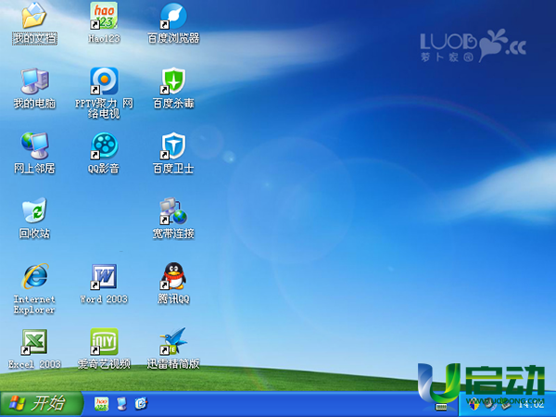Viewport: 556px width, 417px height.
Task: Click the 回收站 recycle bin
Action: (34, 210)
